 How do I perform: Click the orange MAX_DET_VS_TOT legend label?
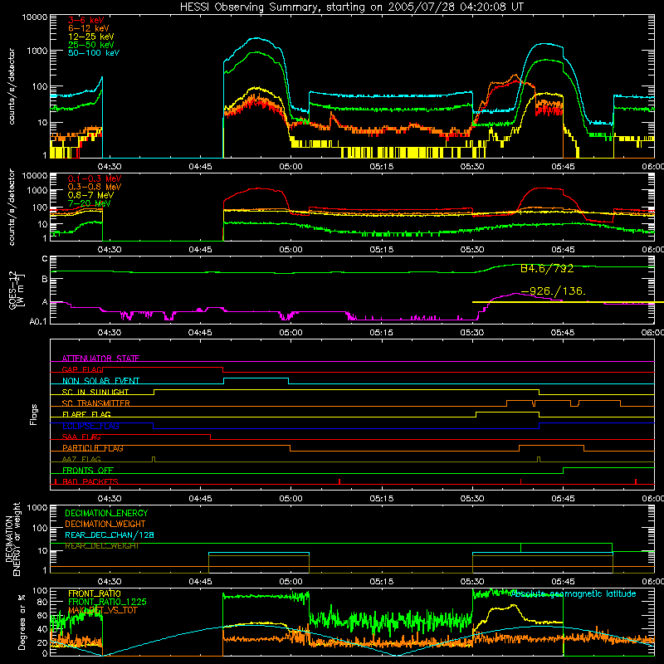point(102,610)
